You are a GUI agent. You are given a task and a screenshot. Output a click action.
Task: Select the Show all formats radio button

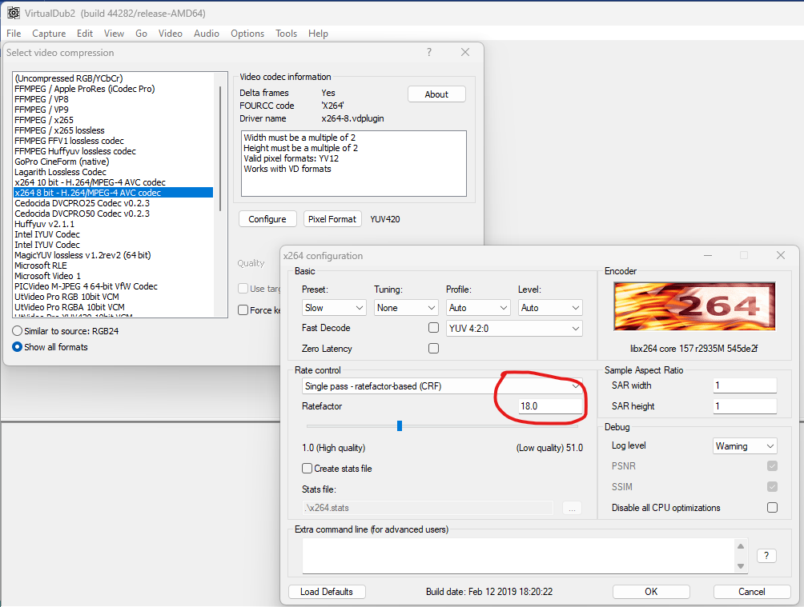(x=18, y=347)
